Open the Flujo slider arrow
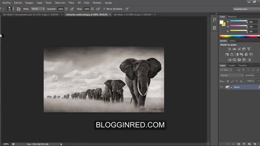260x146 pixels. coord(92,9)
